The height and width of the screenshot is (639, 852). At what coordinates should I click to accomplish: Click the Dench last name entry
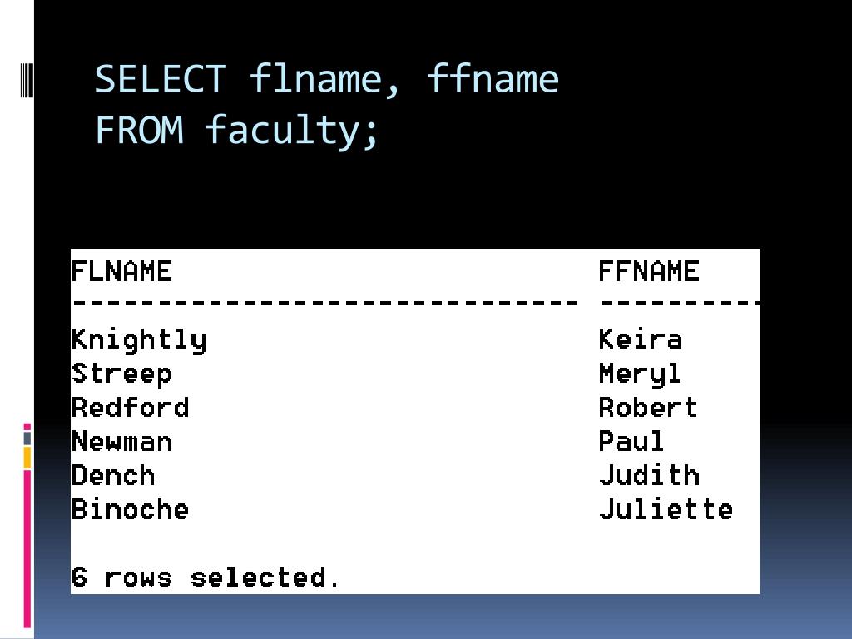pos(113,475)
